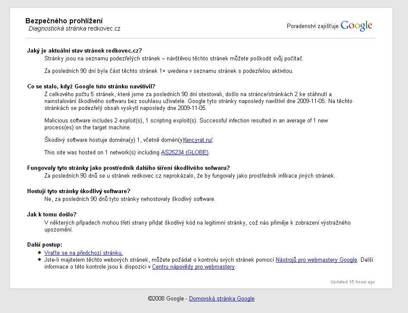This screenshot has height=313, width=408.
Task: Open 'Nástrojů pro webmastery Google' link
Action: pos(316,260)
